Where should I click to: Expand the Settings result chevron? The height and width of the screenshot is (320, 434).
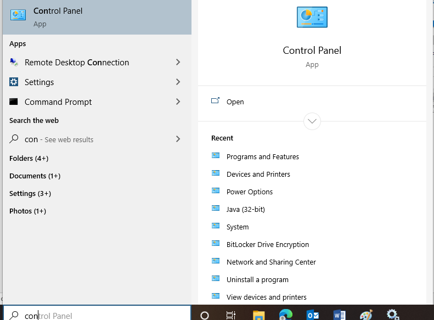(x=178, y=82)
